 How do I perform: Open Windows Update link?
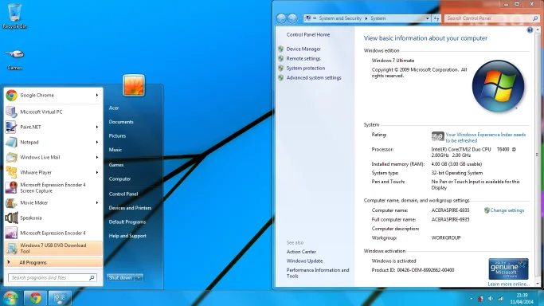point(304,261)
